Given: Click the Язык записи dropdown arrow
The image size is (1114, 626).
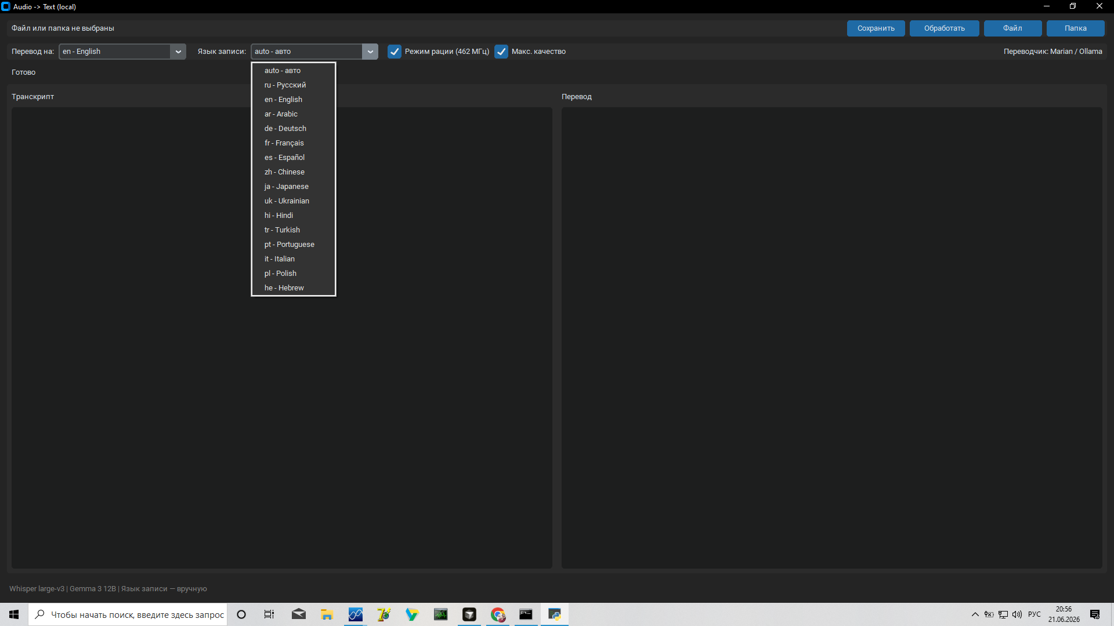Looking at the screenshot, I should (x=370, y=52).
